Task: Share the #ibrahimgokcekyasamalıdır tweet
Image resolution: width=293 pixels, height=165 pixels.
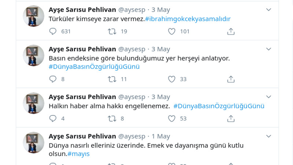Action: (x=231, y=31)
